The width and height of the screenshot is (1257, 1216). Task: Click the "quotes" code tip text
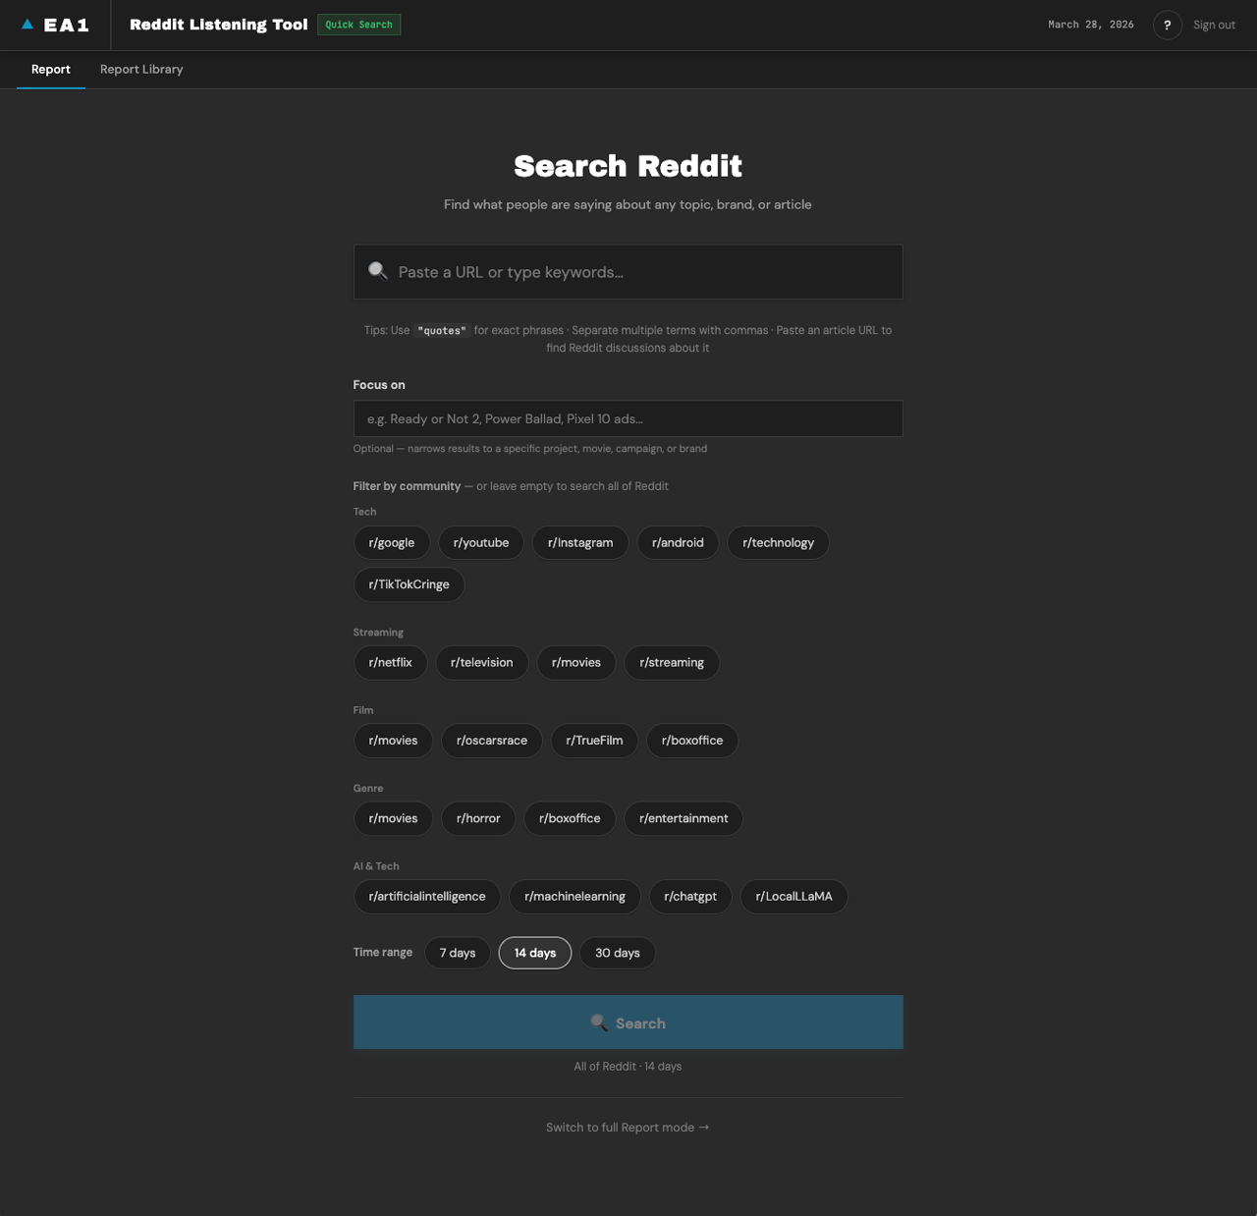click(x=442, y=331)
